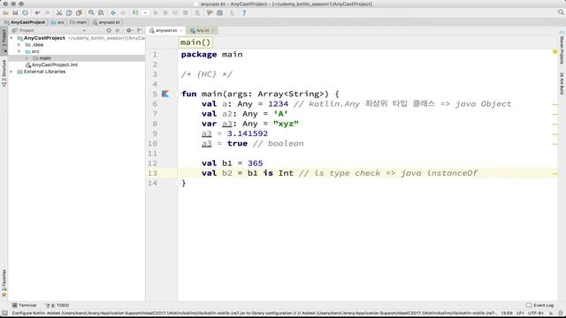
Task: Click src breadcrumb in navigation bar
Action: pos(57,22)
